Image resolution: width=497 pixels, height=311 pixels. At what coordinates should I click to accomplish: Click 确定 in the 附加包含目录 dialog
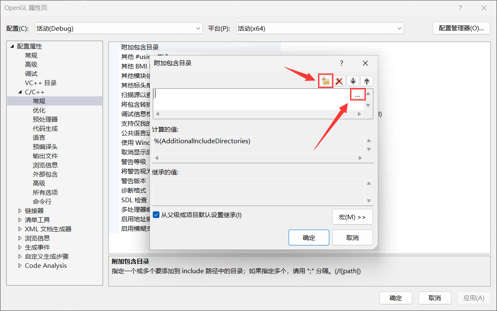coord(309,238)
